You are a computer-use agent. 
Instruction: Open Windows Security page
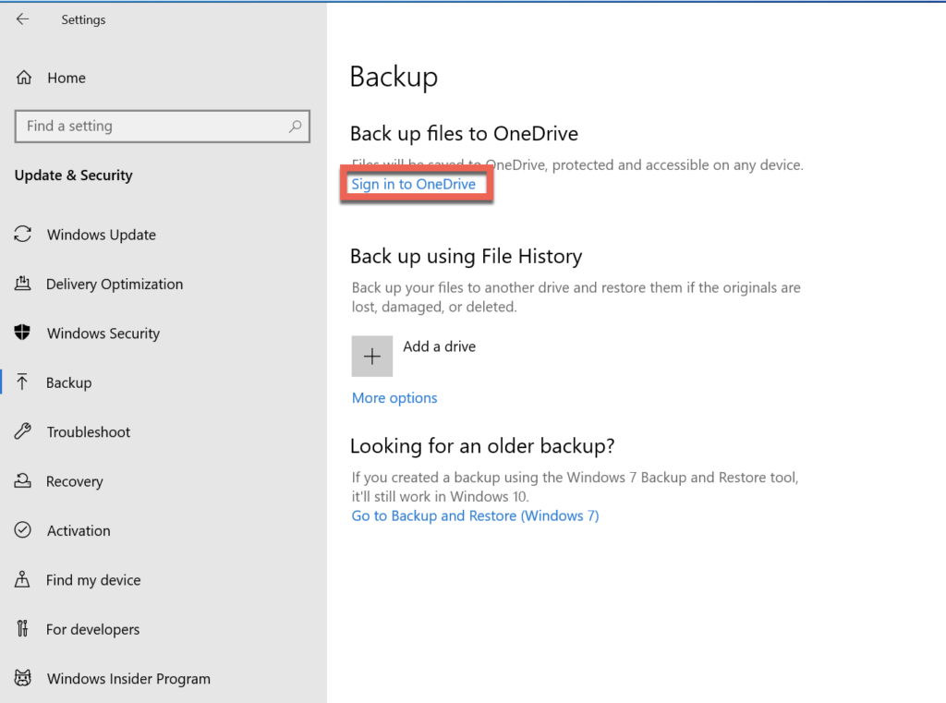(103, 333)
